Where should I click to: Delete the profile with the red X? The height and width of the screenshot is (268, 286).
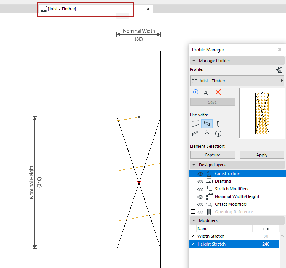tap(218, 92)
